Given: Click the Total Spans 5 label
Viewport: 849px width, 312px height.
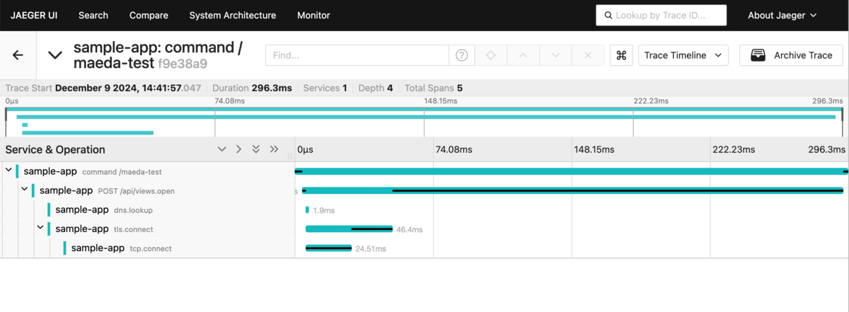Looking at the screenshot, I should (433, 88).
